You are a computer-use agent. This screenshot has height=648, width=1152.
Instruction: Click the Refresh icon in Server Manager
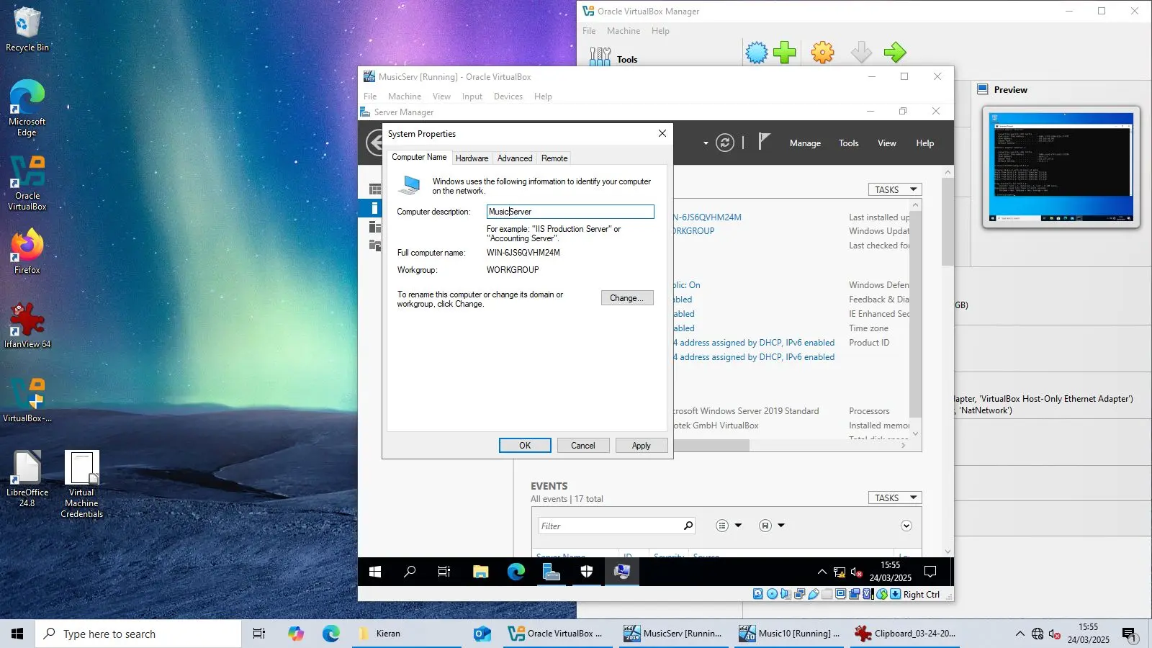click(x=724, y=143)
